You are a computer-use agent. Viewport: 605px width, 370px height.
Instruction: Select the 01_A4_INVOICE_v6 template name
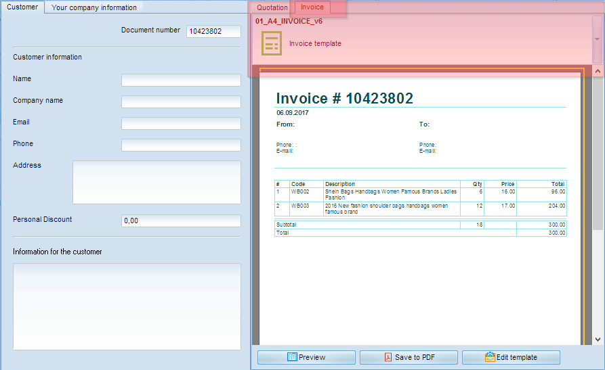point(289,21)
